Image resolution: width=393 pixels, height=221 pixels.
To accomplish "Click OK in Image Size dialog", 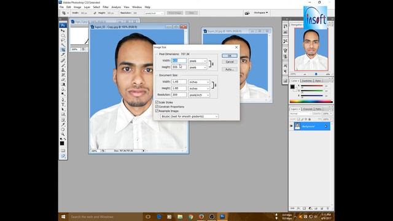I will click(x=229, y=56).
